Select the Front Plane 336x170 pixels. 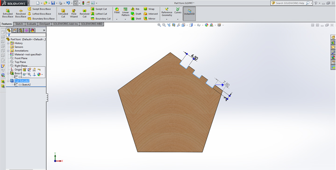coord(19,58)
